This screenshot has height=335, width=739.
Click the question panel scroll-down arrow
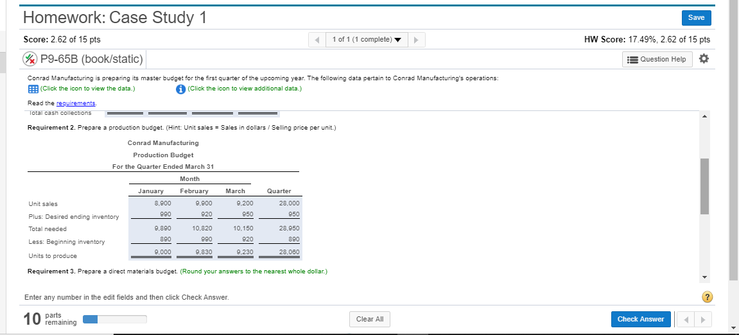click(x=704, y=277)
